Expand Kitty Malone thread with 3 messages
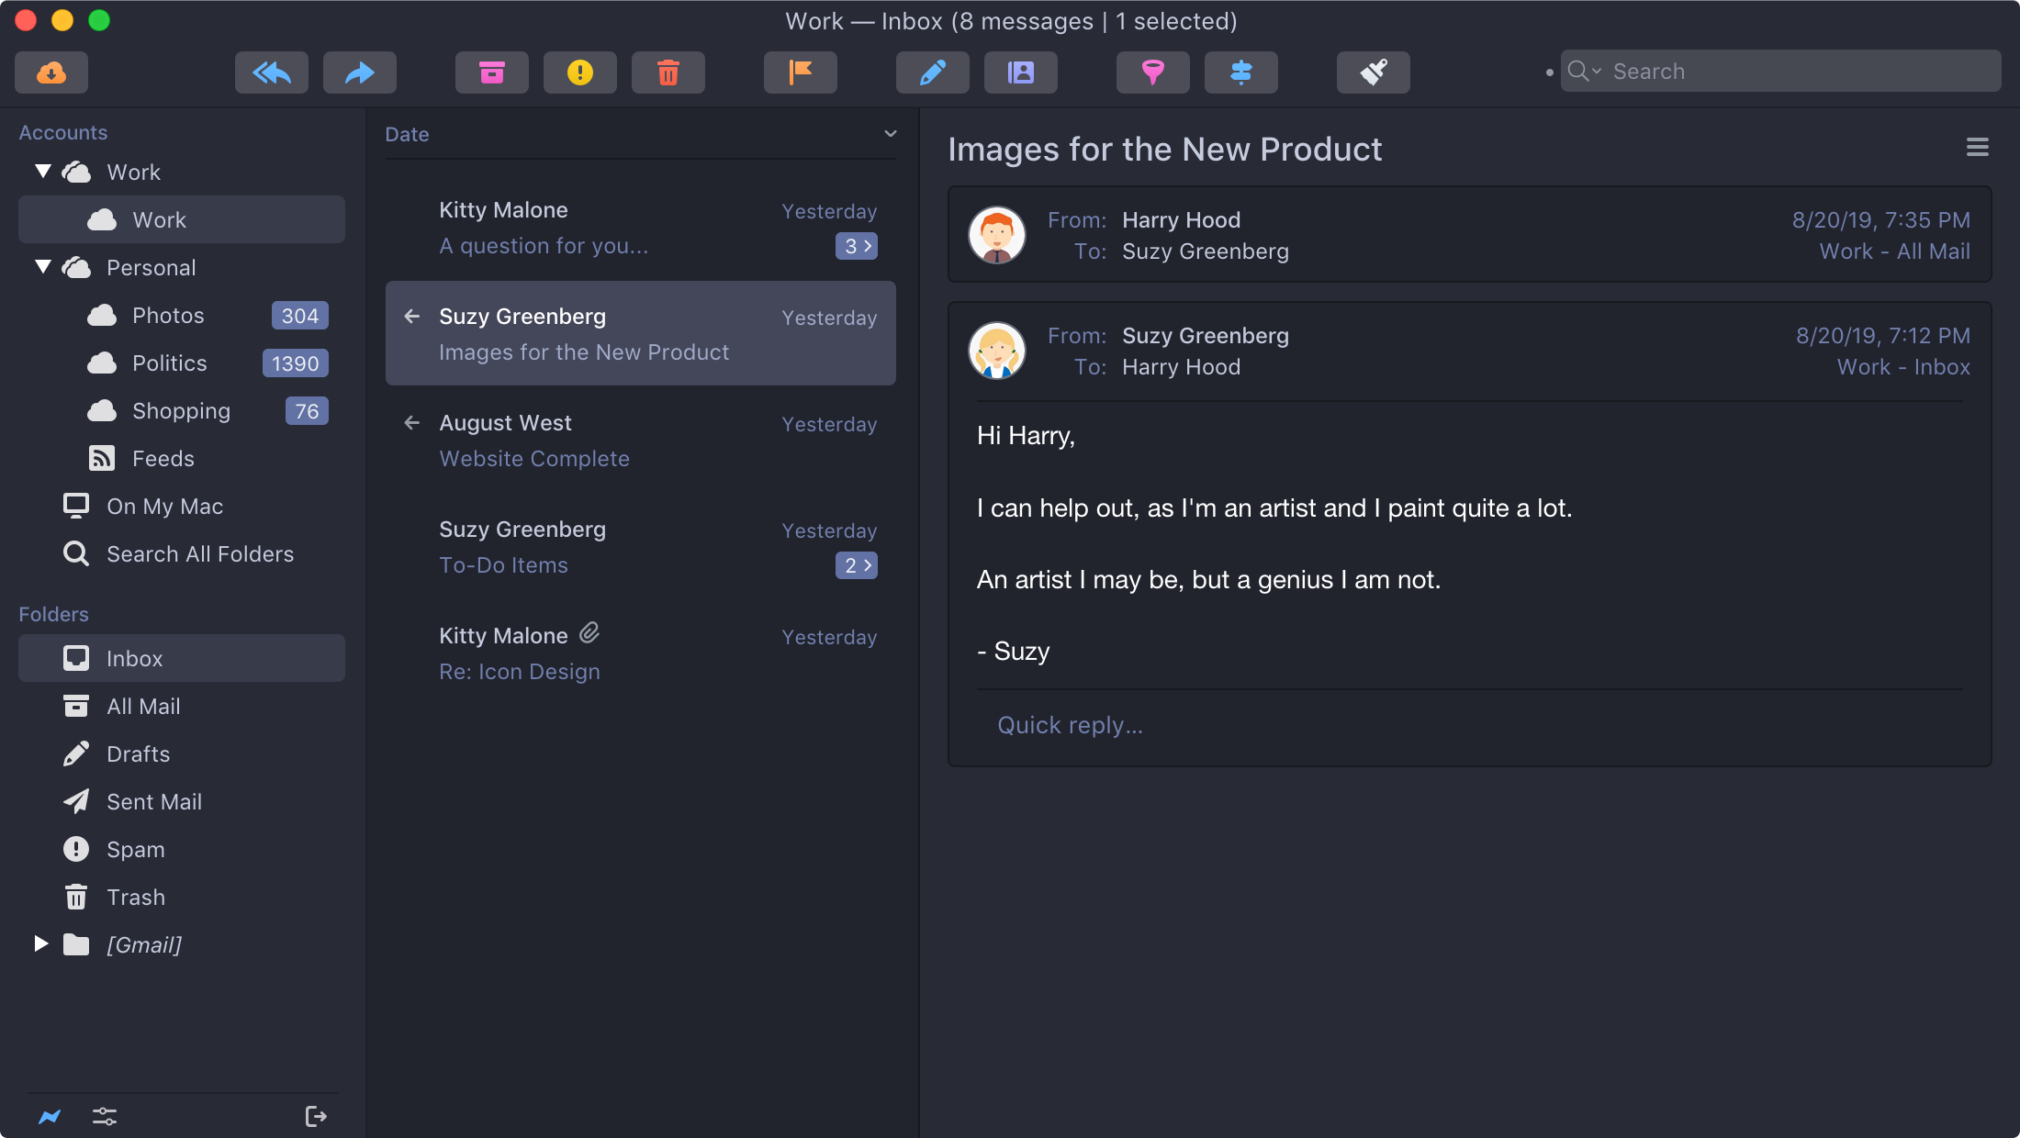2020x1138 pixels. 856,246
